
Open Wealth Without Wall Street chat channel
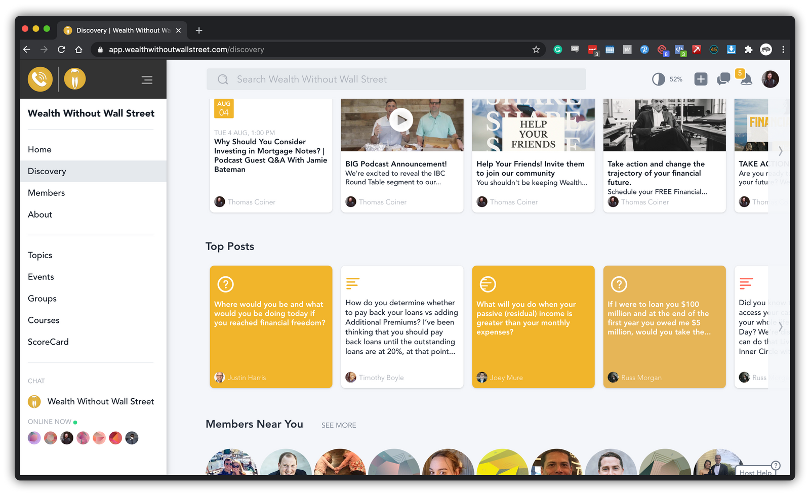tap(100, 401)
